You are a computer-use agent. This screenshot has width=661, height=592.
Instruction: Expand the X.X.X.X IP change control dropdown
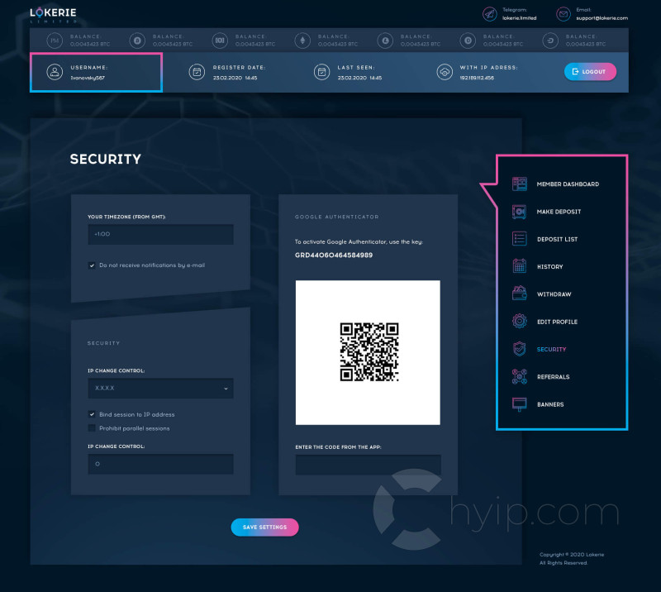[x=160, y=389]
